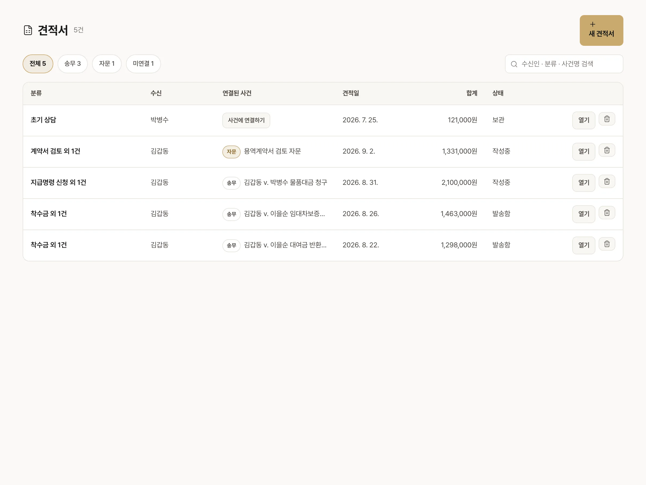The width and height of the screenshot is (646, 485).
Task: Open the estimate dated 2026. 8. 22.
Action: 584,245
